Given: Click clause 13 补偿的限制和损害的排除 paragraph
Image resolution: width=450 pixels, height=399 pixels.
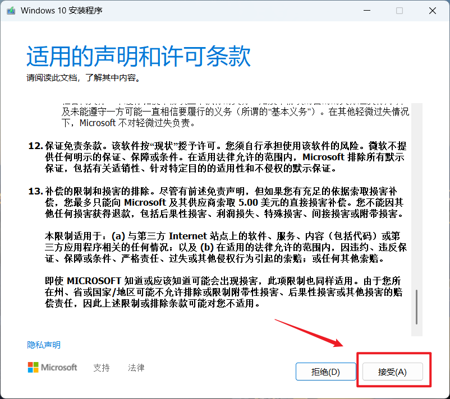Looking at the screenshot, I should [217, 202].
